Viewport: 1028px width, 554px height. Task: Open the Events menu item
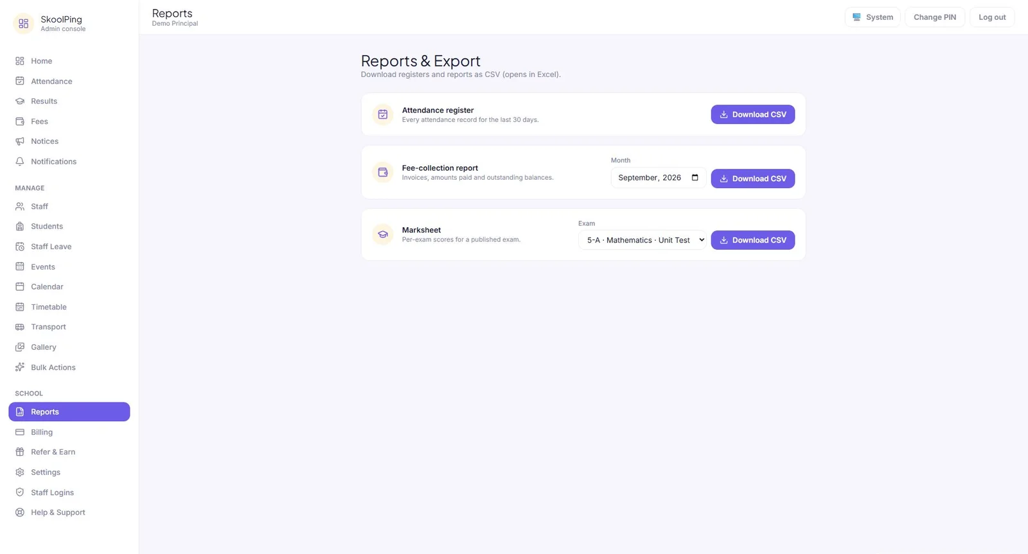(69, 267)
